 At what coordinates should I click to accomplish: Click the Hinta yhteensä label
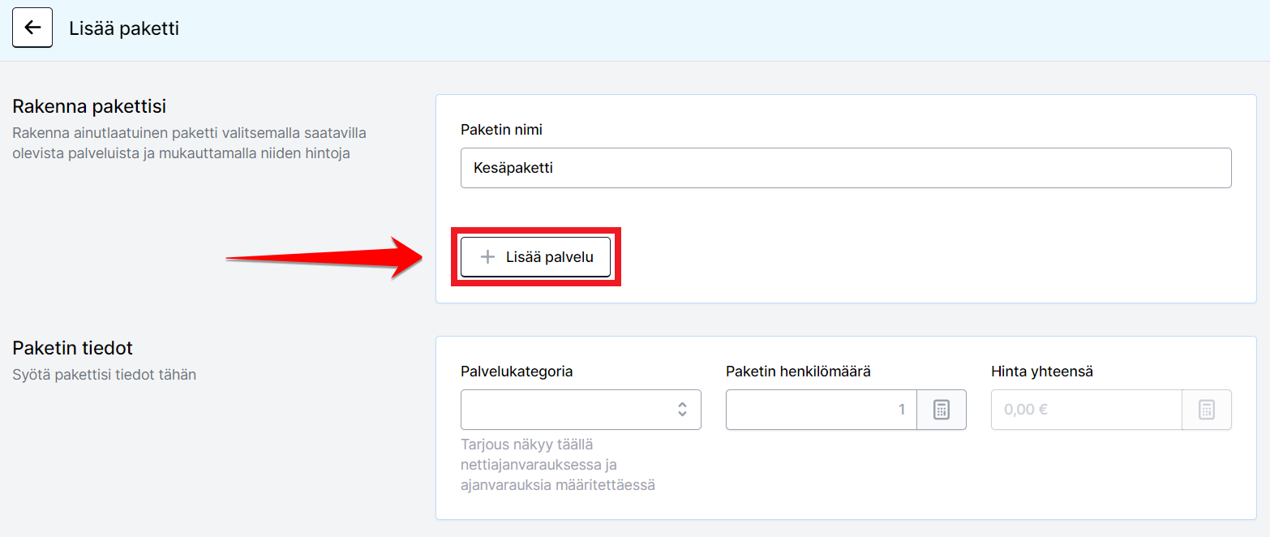pyautogui.click(x=1042, y=372)
